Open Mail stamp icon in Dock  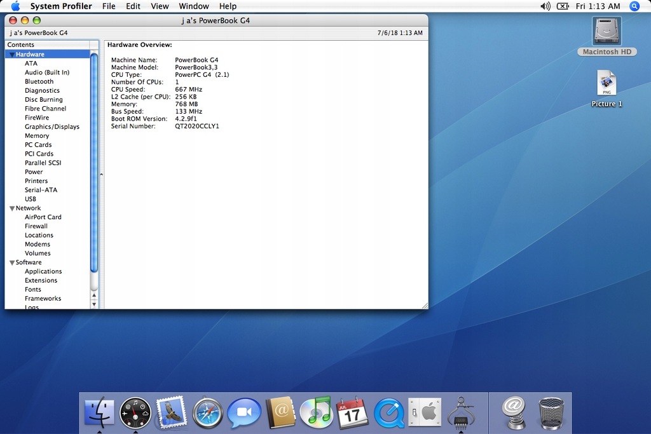(171, 412)
